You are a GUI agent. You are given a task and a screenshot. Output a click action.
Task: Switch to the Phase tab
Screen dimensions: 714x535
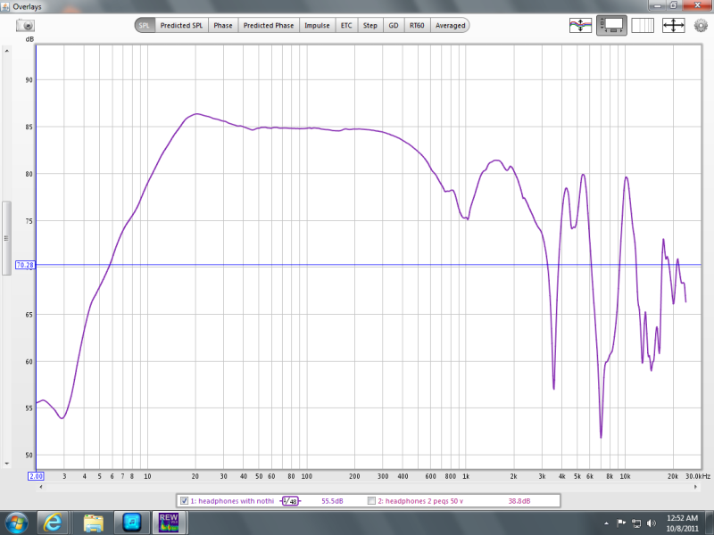(x=223, y=26)
